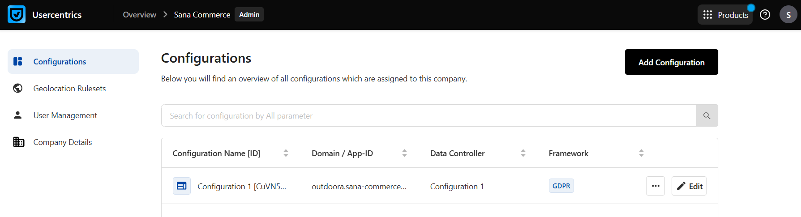Edit Configuration 1
Viewport: 801px width, 217px height.
[x=689, y=186]
